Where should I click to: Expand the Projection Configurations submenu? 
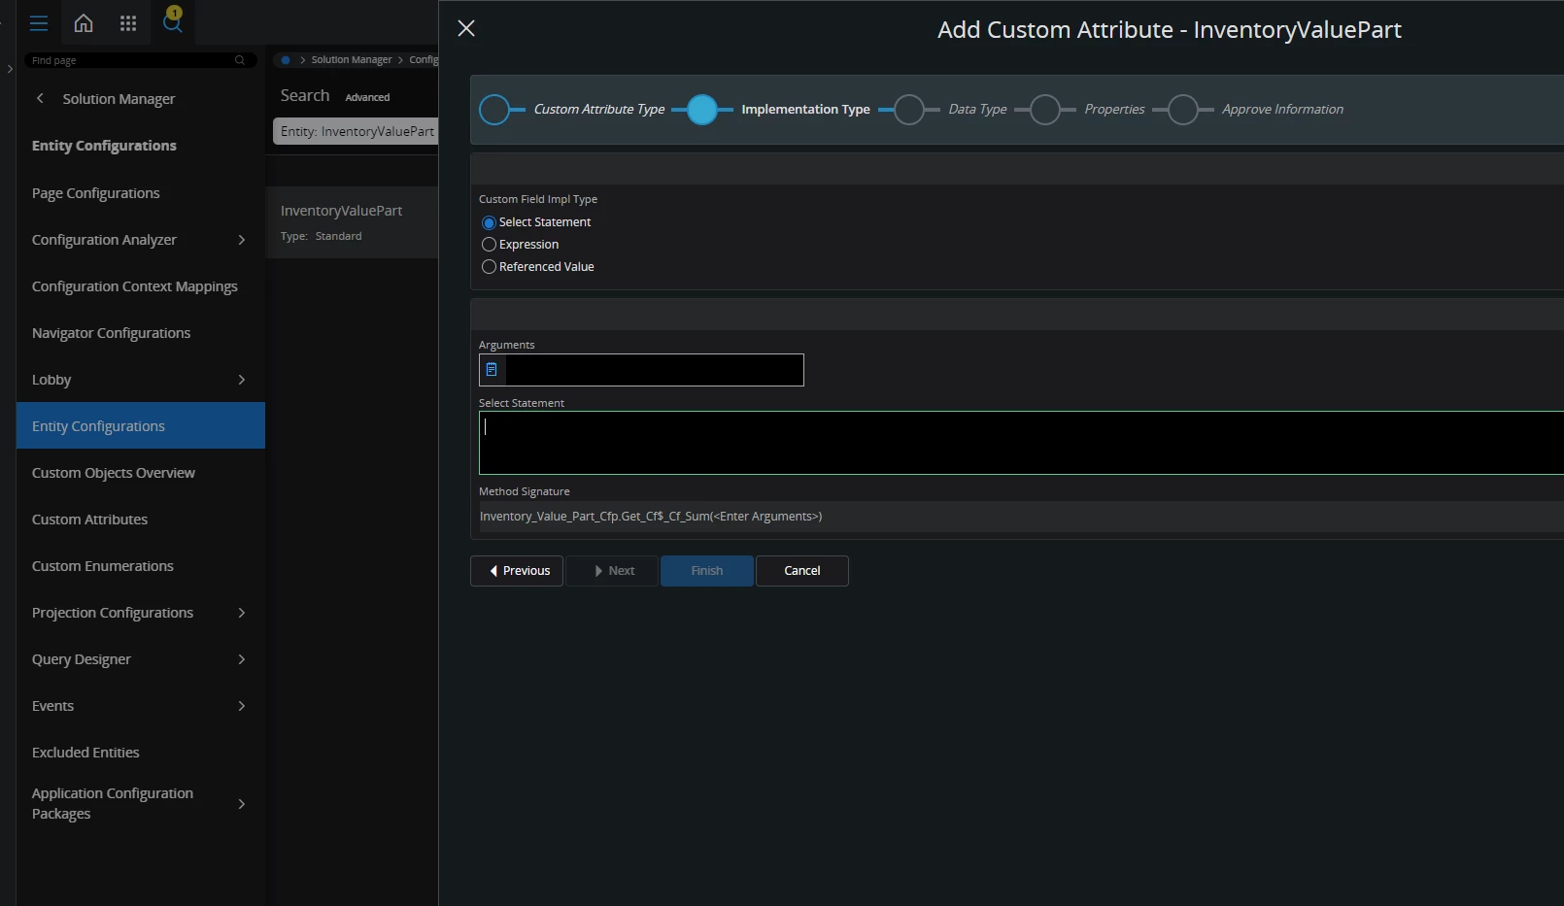242,613
